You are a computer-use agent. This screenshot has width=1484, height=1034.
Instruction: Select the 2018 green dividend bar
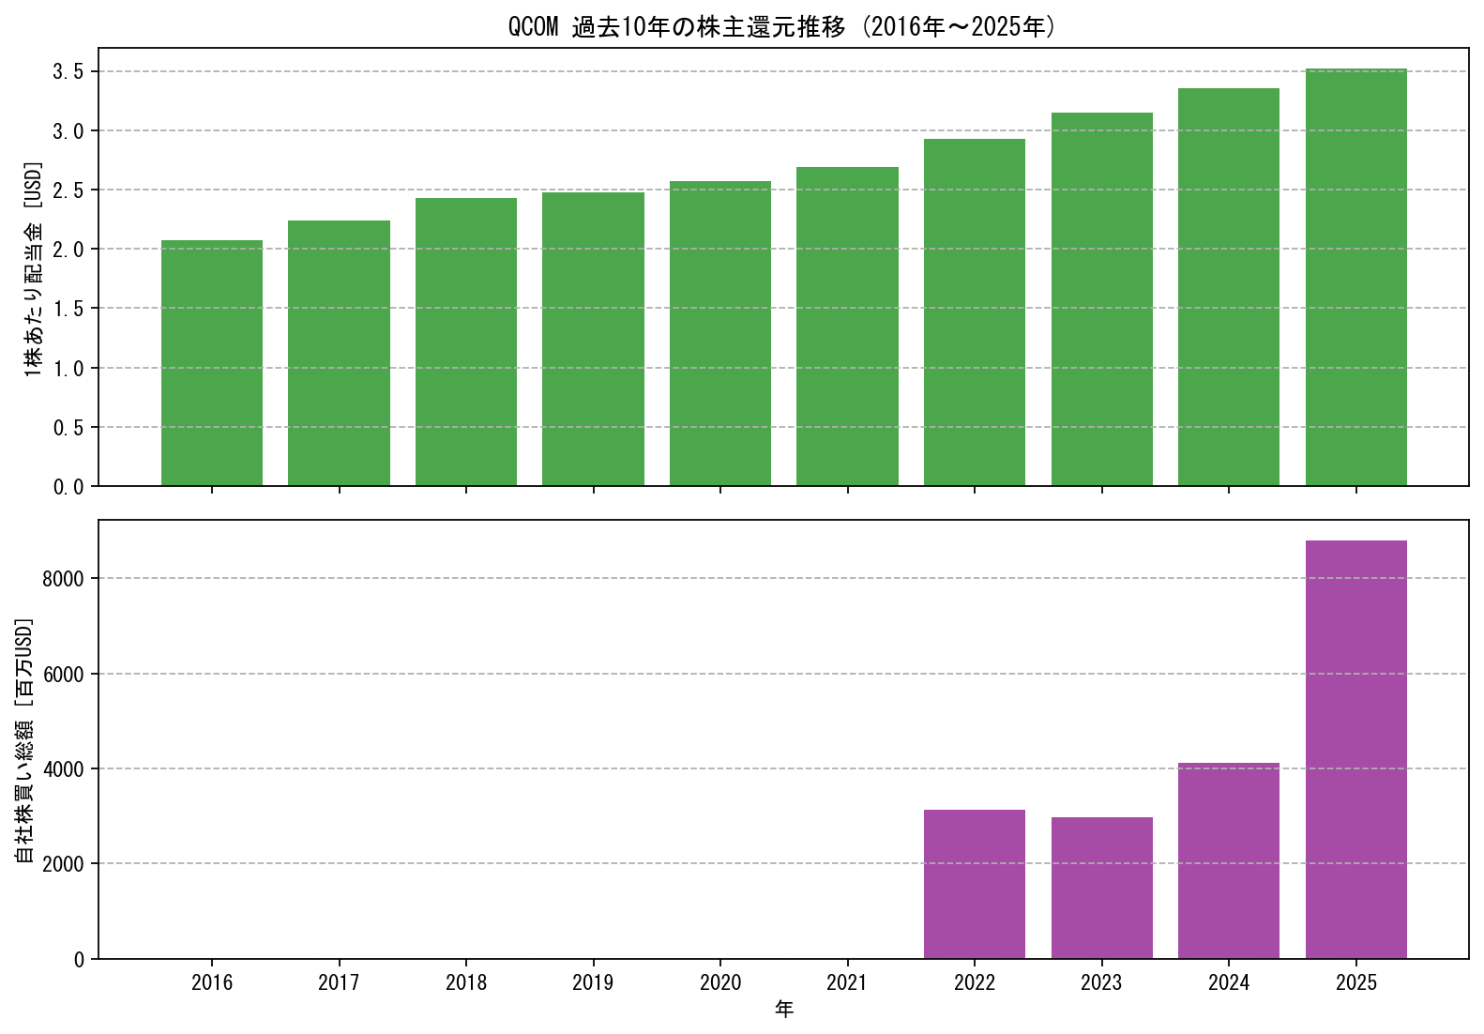pos(466,342)
